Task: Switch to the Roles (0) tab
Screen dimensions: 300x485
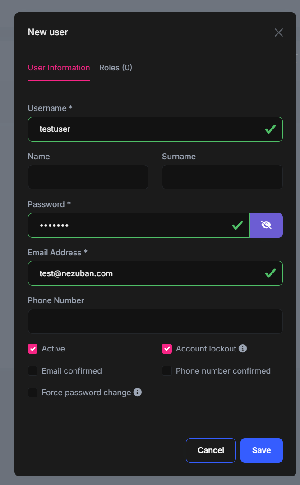Action: click(115, 68)
